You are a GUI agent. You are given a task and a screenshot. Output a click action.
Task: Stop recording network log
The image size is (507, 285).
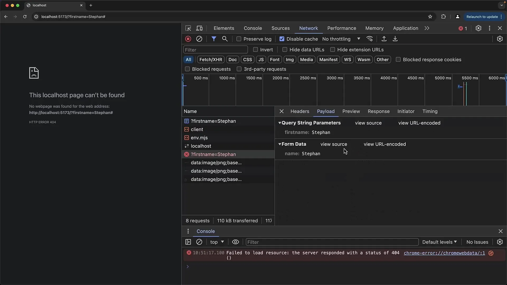click(x=188, y=39)
